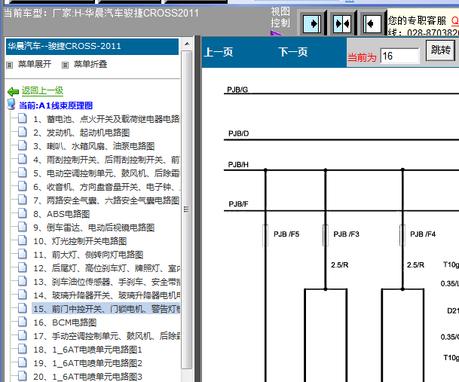459x382 pixels.
Task: Open 1、蓄电池、点火开关及载荷继电器电路
Action: tap(106, 119)
